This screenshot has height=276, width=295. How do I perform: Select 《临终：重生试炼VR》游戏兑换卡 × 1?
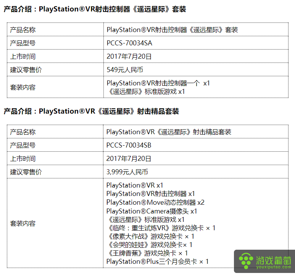click(x=161, y=228)
